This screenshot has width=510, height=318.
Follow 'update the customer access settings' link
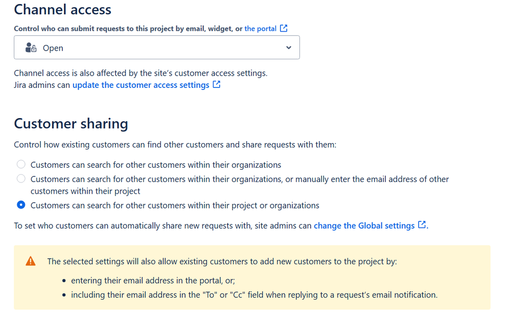point(141,85)
